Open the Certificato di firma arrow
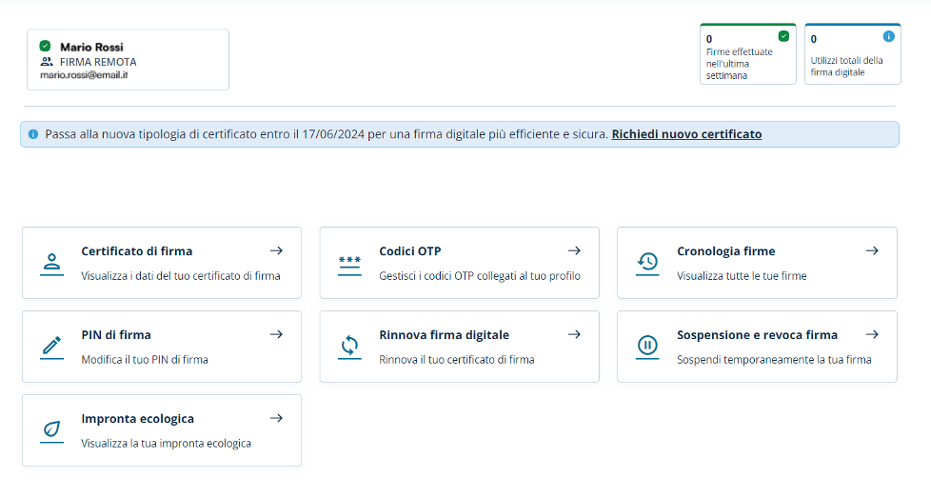The image size is (931, 498). (x=276, y=250)
